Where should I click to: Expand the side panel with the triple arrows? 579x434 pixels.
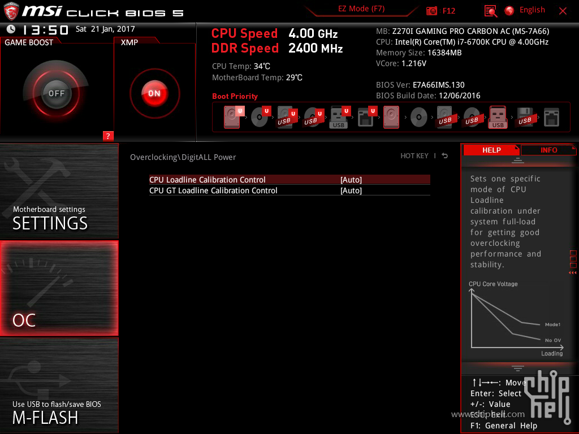click(x=572, y=273)
